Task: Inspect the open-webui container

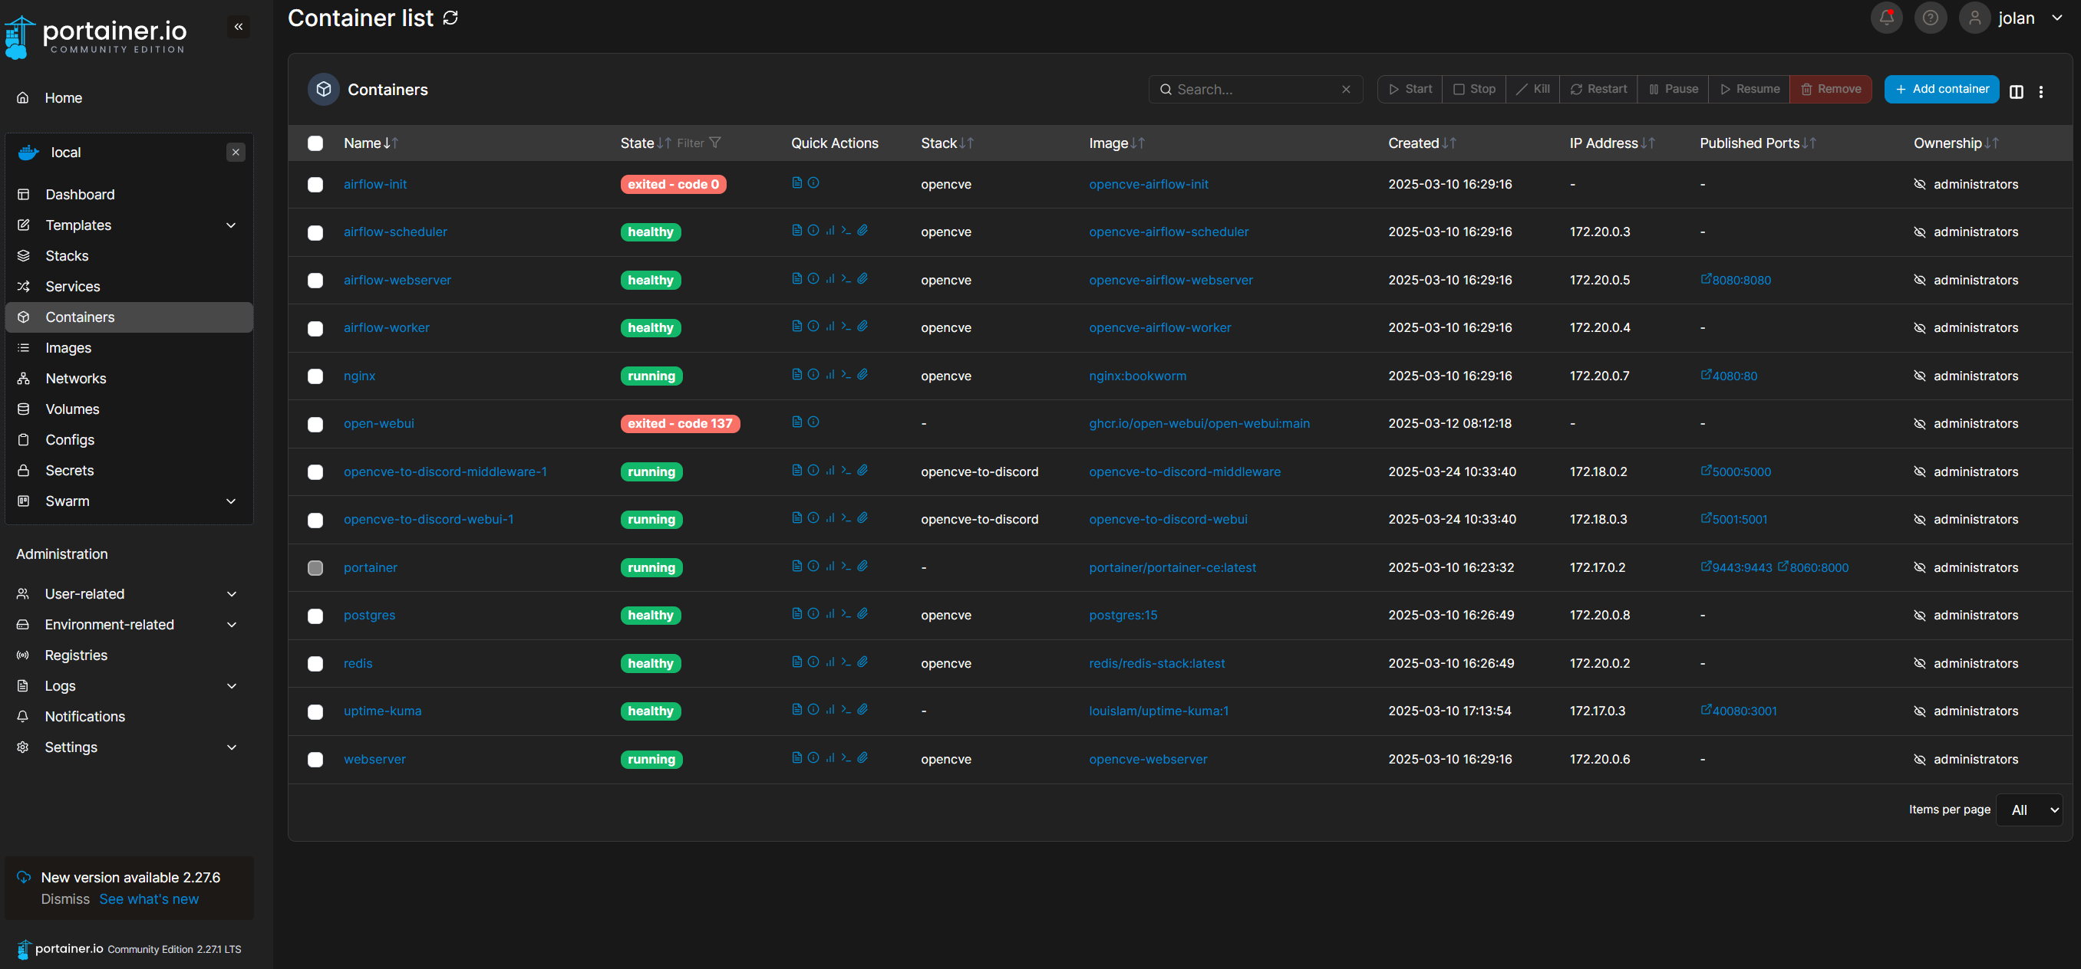Action: pyautogui.click(x=813, y=422)
